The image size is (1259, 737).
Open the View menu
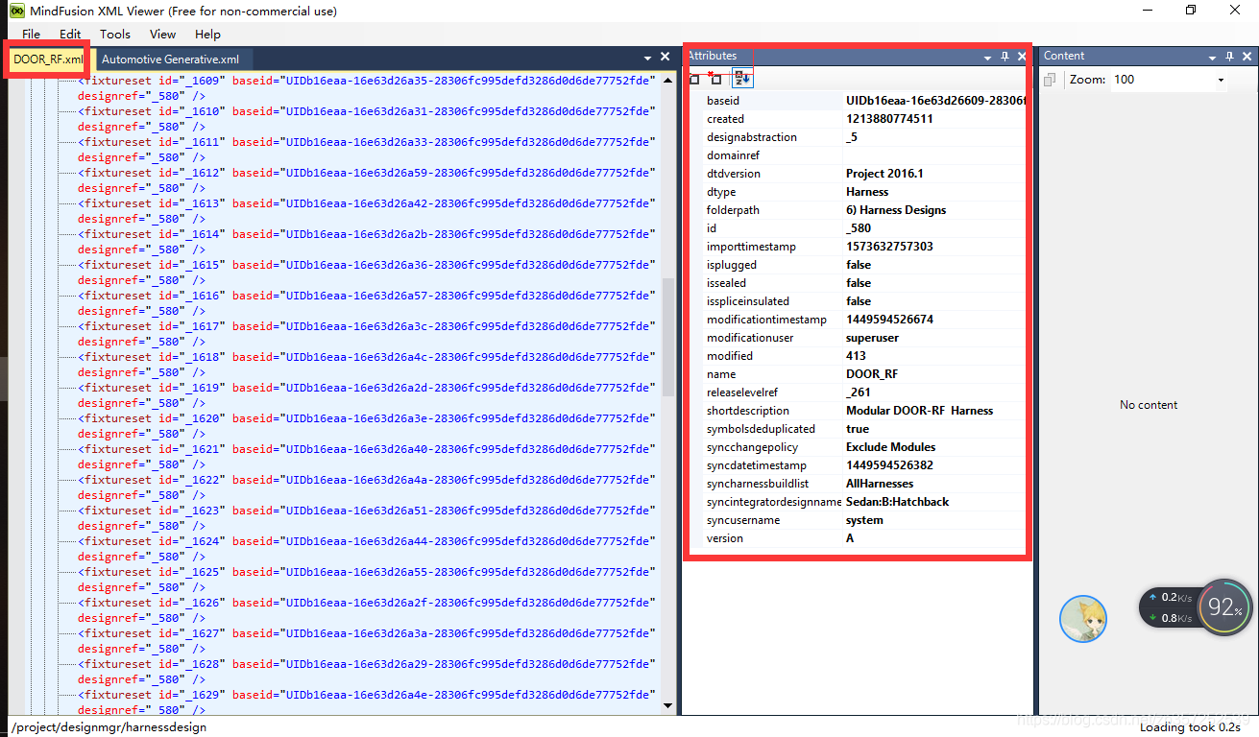coord(161,34)
